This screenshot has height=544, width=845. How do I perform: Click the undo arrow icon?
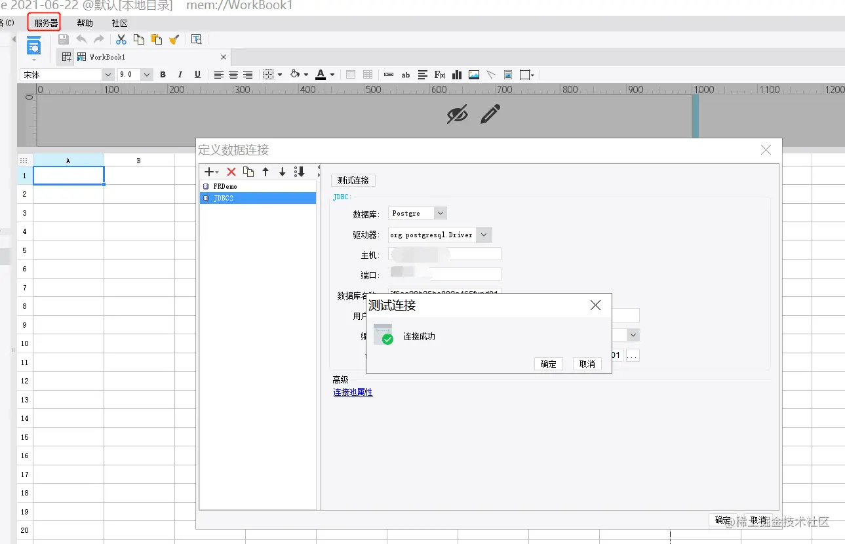(x=81, y=39)
